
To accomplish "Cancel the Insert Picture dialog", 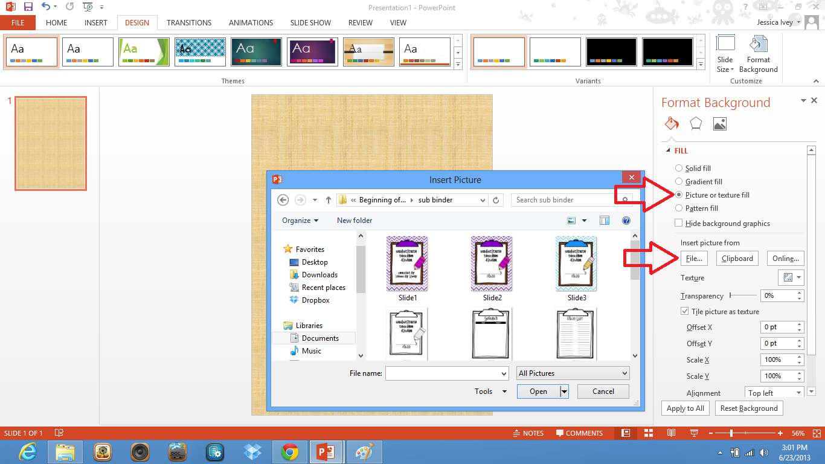I will (x=603, y=391).
